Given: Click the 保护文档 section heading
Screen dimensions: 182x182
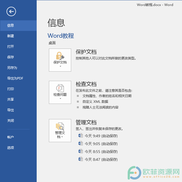Looking at the screenshot, I should tap(86, 52).
